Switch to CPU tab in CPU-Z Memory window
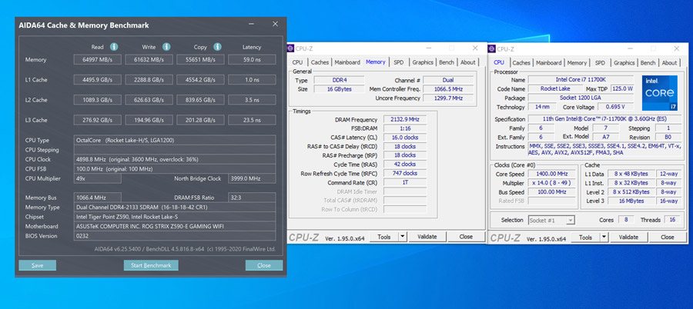 pos(297,62)
